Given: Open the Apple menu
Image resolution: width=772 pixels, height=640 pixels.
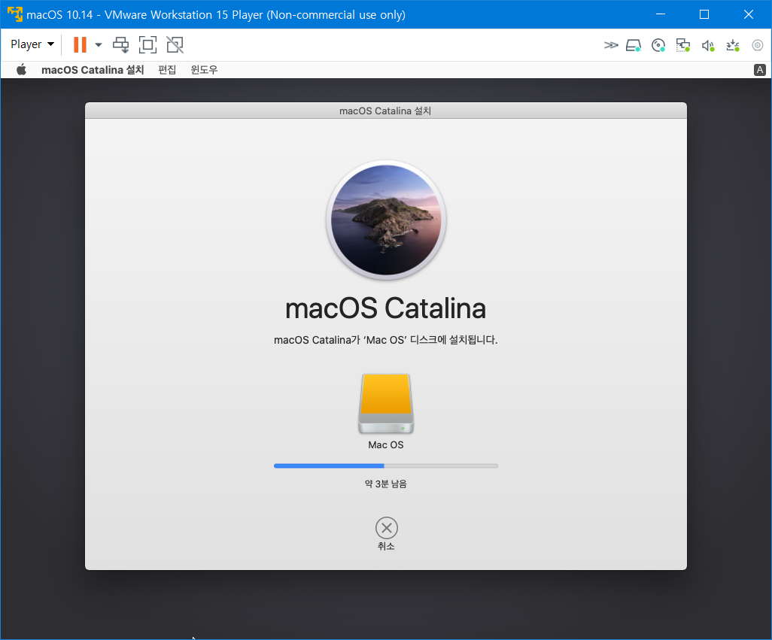Looking at the screenshot, I should tap(21, 70).
